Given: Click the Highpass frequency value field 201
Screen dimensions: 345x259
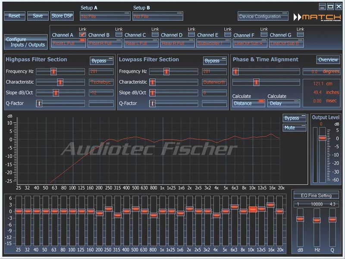Looking at the screenshot, I should pyautogui.click(x=101, y=72).
